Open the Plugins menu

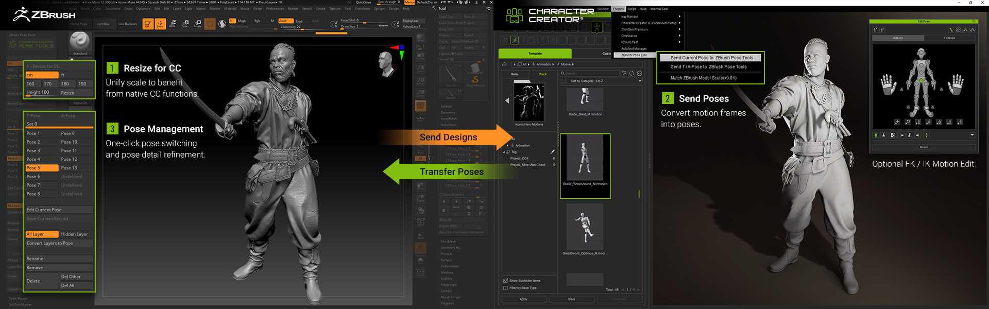pyautogui.click(x=618, y=9)
